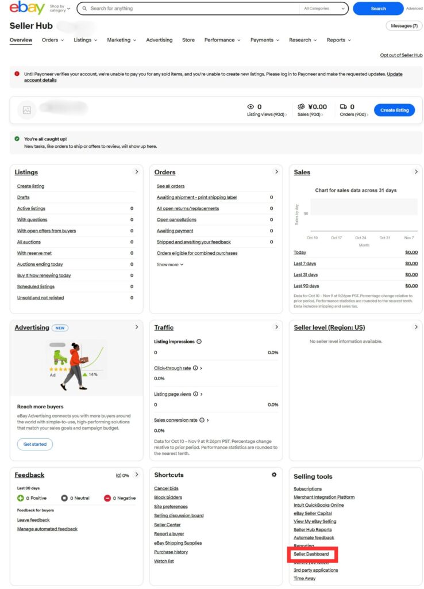Click the blue Search button
This screenshot has height=589, width=424.
tap(378, 9)
